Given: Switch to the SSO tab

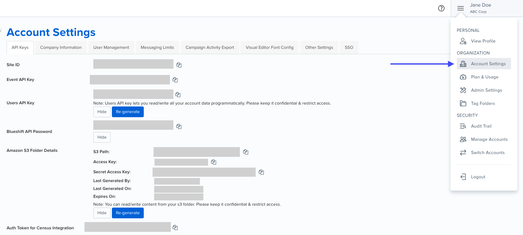Looking at the screenshot, I should click(349, 48).
